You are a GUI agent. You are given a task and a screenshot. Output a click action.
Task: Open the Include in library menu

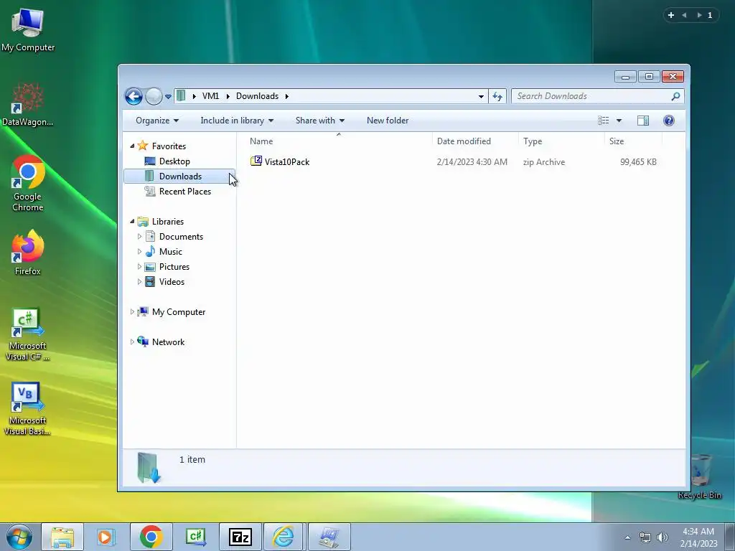[x=237, y=121]
